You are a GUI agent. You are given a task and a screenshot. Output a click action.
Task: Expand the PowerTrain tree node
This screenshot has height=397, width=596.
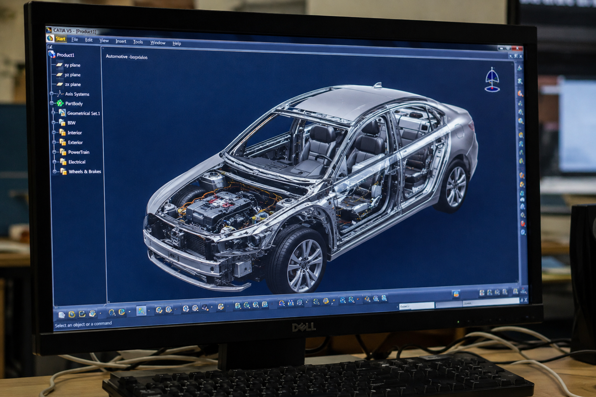tap(55, 152)
